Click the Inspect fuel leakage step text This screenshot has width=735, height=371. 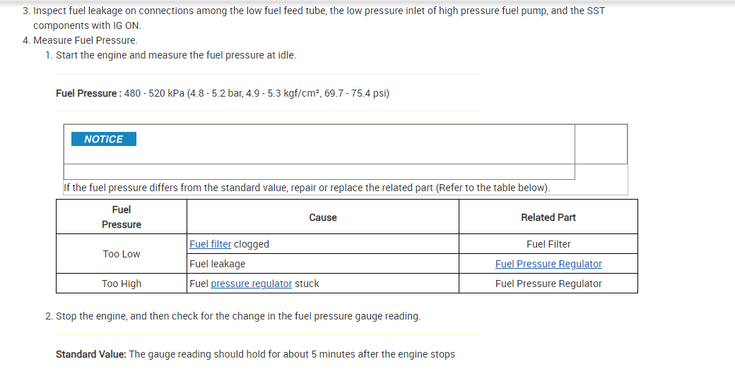pyautogui.click(x=318, y=11)
